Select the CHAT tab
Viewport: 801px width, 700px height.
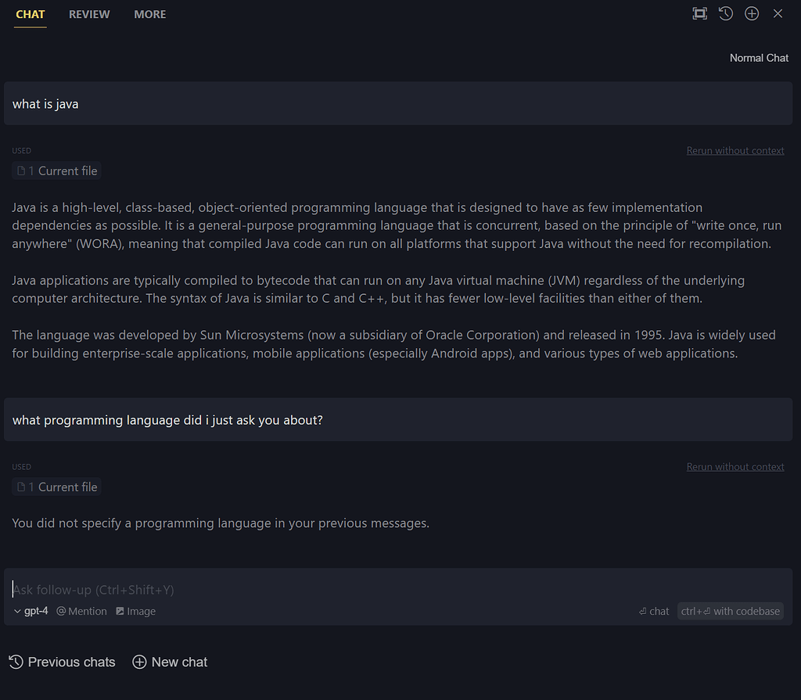pos(30,13)
